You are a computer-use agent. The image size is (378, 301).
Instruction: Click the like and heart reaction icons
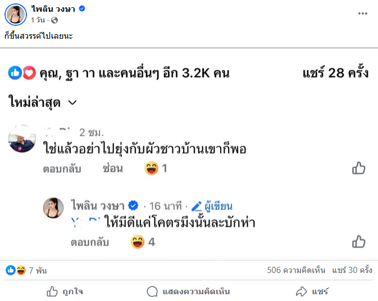[22, 73]
